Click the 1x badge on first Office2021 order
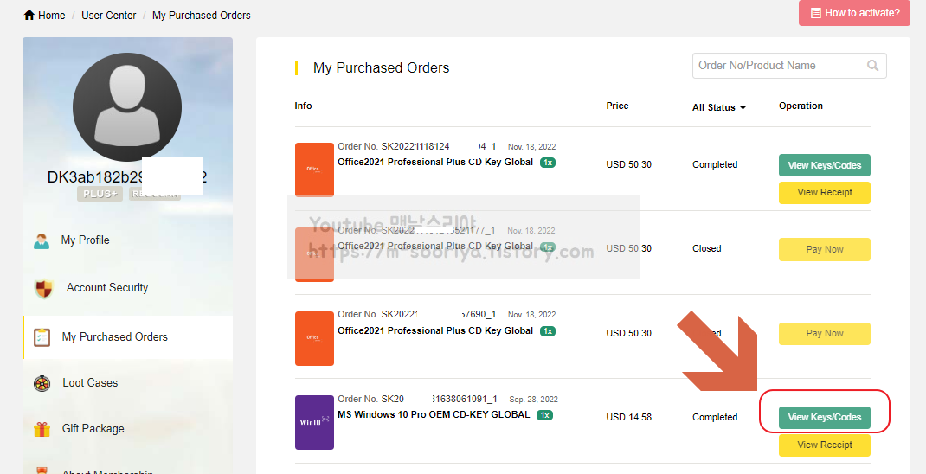The image size is (926, 474). [x=548, y=163]
